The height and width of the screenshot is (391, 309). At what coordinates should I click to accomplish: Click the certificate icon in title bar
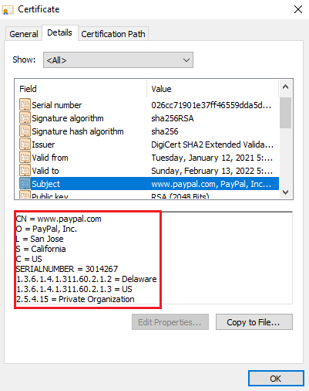[8, 10]
